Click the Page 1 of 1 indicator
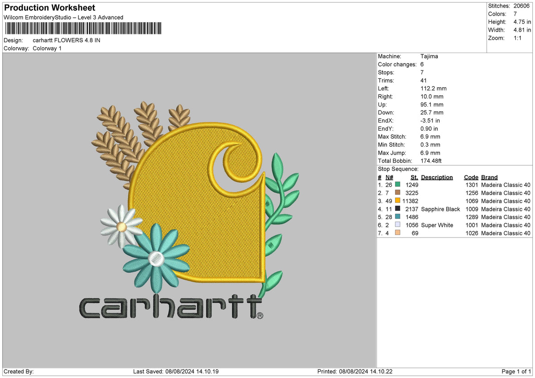 (516, 371)
